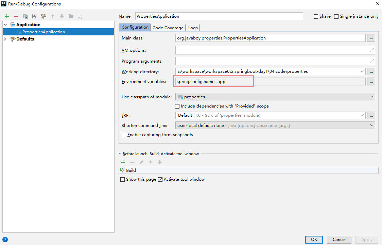This screenshot has height=245, width=382.
Task: Remove the selected configuration
Action: point(16,16)
